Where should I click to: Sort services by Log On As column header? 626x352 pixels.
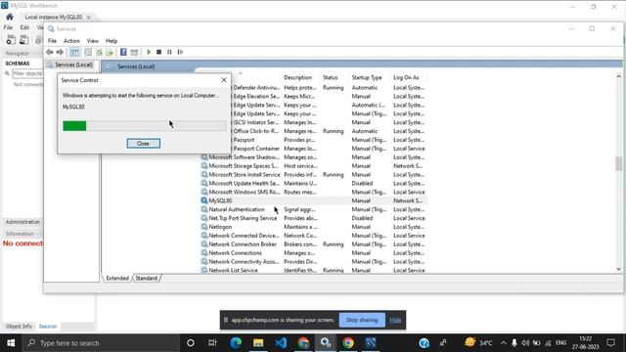[406, 77]
